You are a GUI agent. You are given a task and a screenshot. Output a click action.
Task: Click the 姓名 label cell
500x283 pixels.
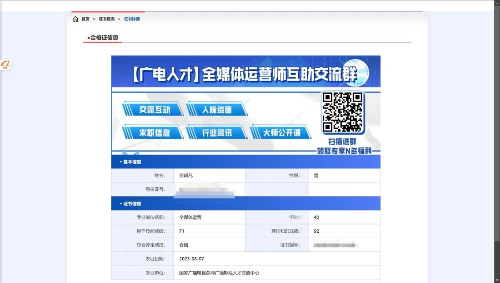[143, 176]
